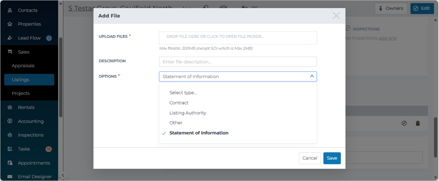The height and width of the screenshot is (181, 439).
Task: Click the drop file upload area
Action: tap(238, 38)
